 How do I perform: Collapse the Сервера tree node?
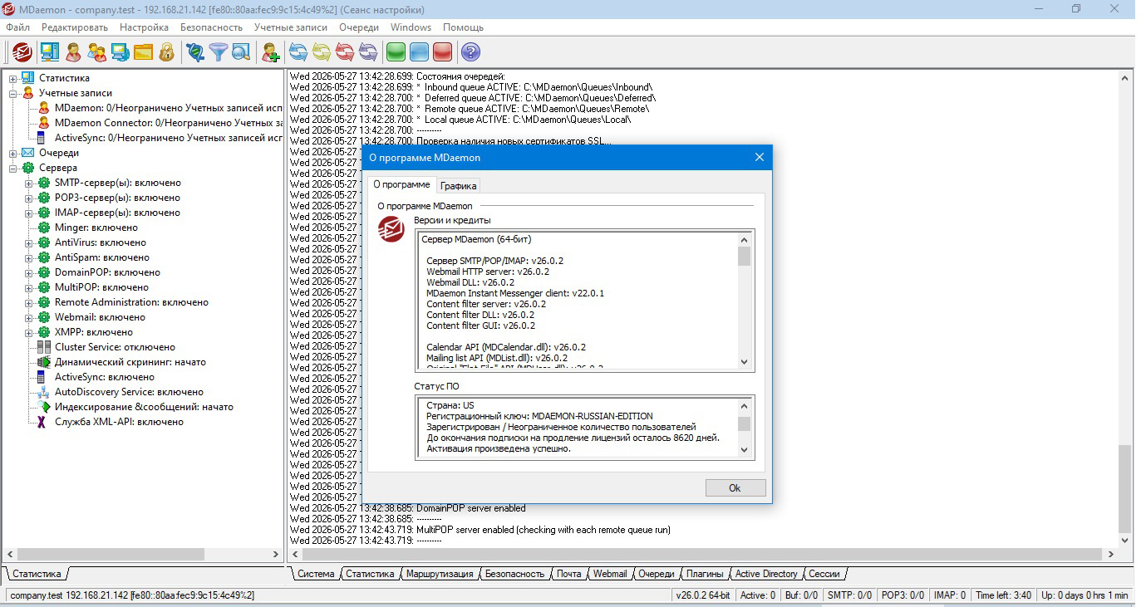tap(13, 168)
